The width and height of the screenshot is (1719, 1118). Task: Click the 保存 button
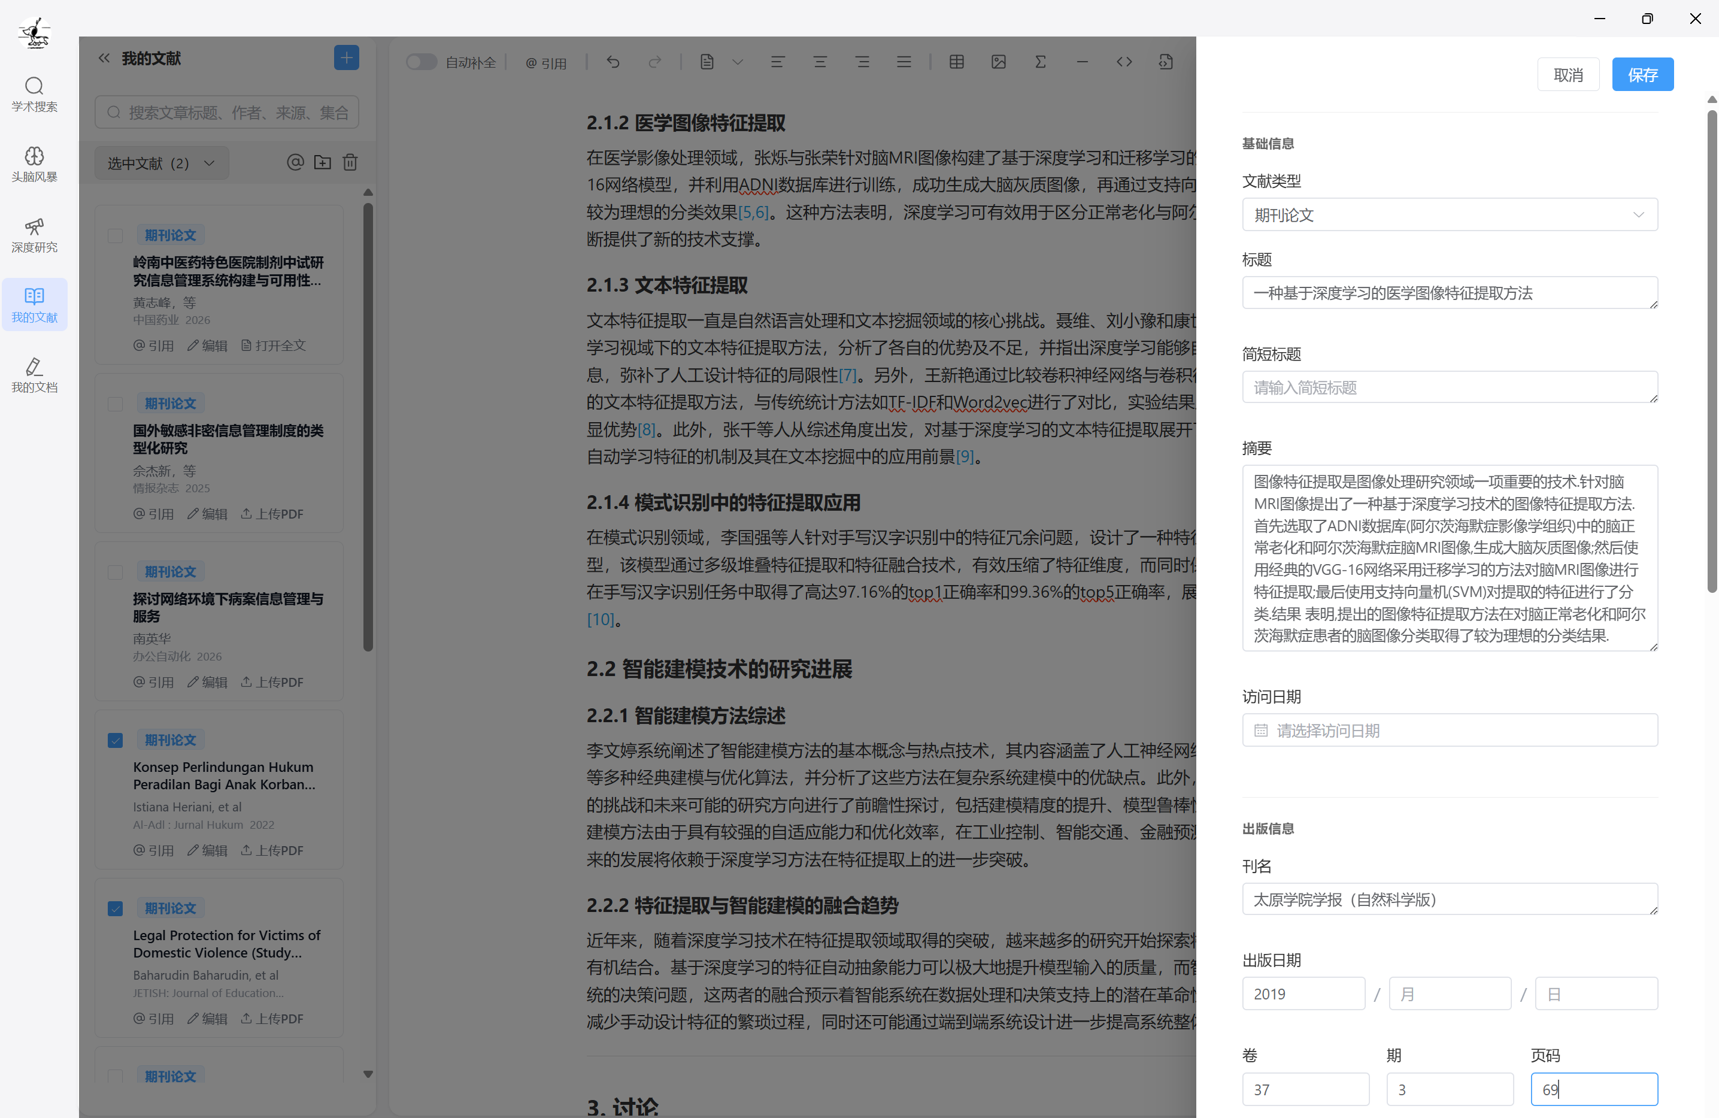(1642, 74)
